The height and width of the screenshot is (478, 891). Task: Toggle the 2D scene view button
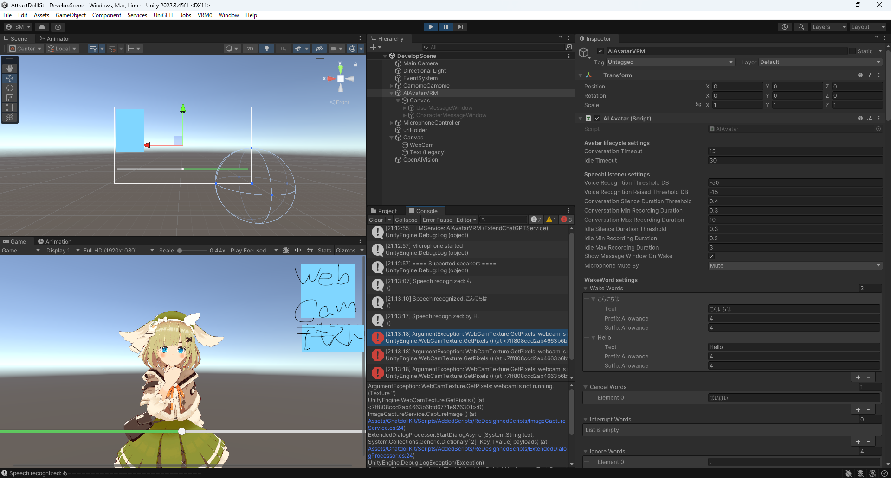[250, 49]
